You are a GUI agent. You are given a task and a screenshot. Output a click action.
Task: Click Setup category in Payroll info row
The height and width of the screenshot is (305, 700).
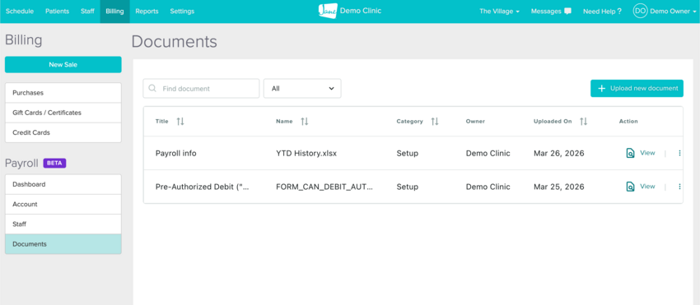coord(407,153)
